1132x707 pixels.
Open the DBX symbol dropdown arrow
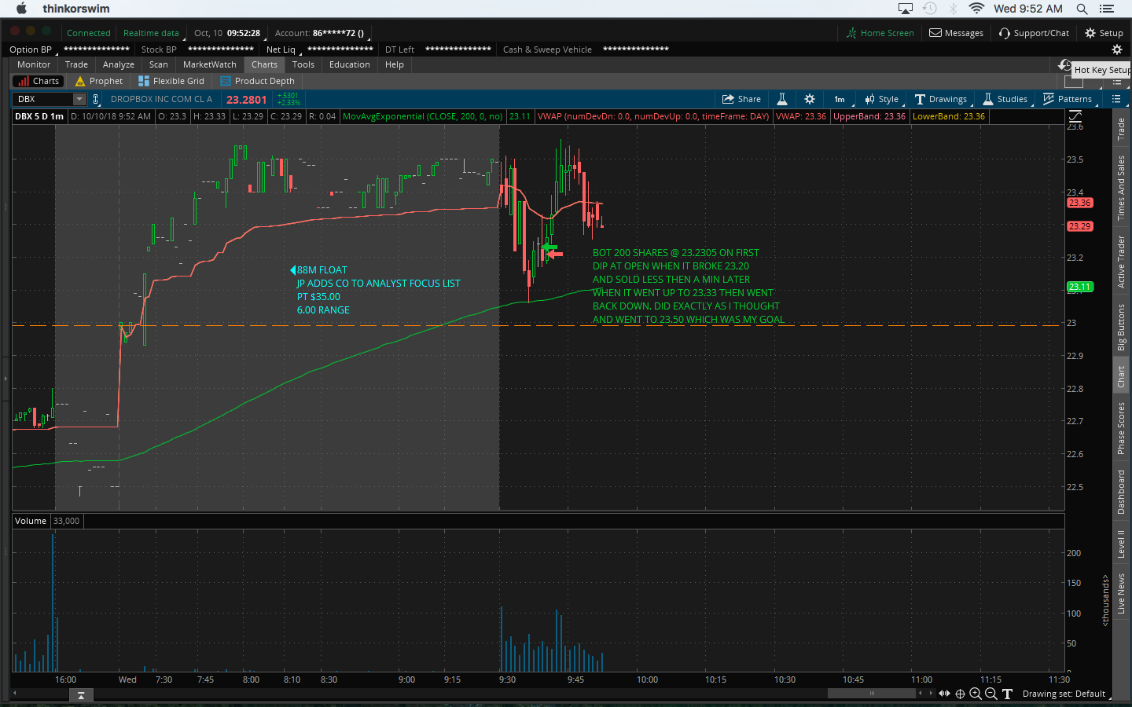(79, 99)
